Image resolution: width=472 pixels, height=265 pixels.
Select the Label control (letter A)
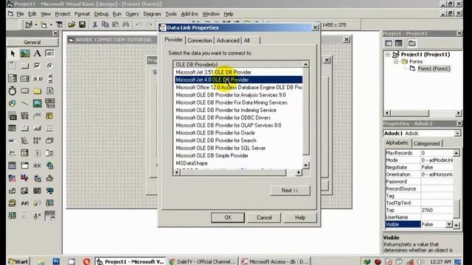(37, 54)
